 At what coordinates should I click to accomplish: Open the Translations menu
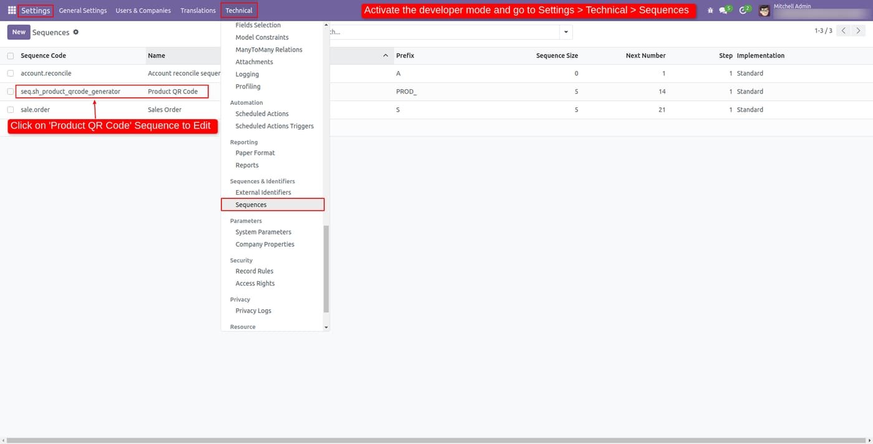pos(198,11)
